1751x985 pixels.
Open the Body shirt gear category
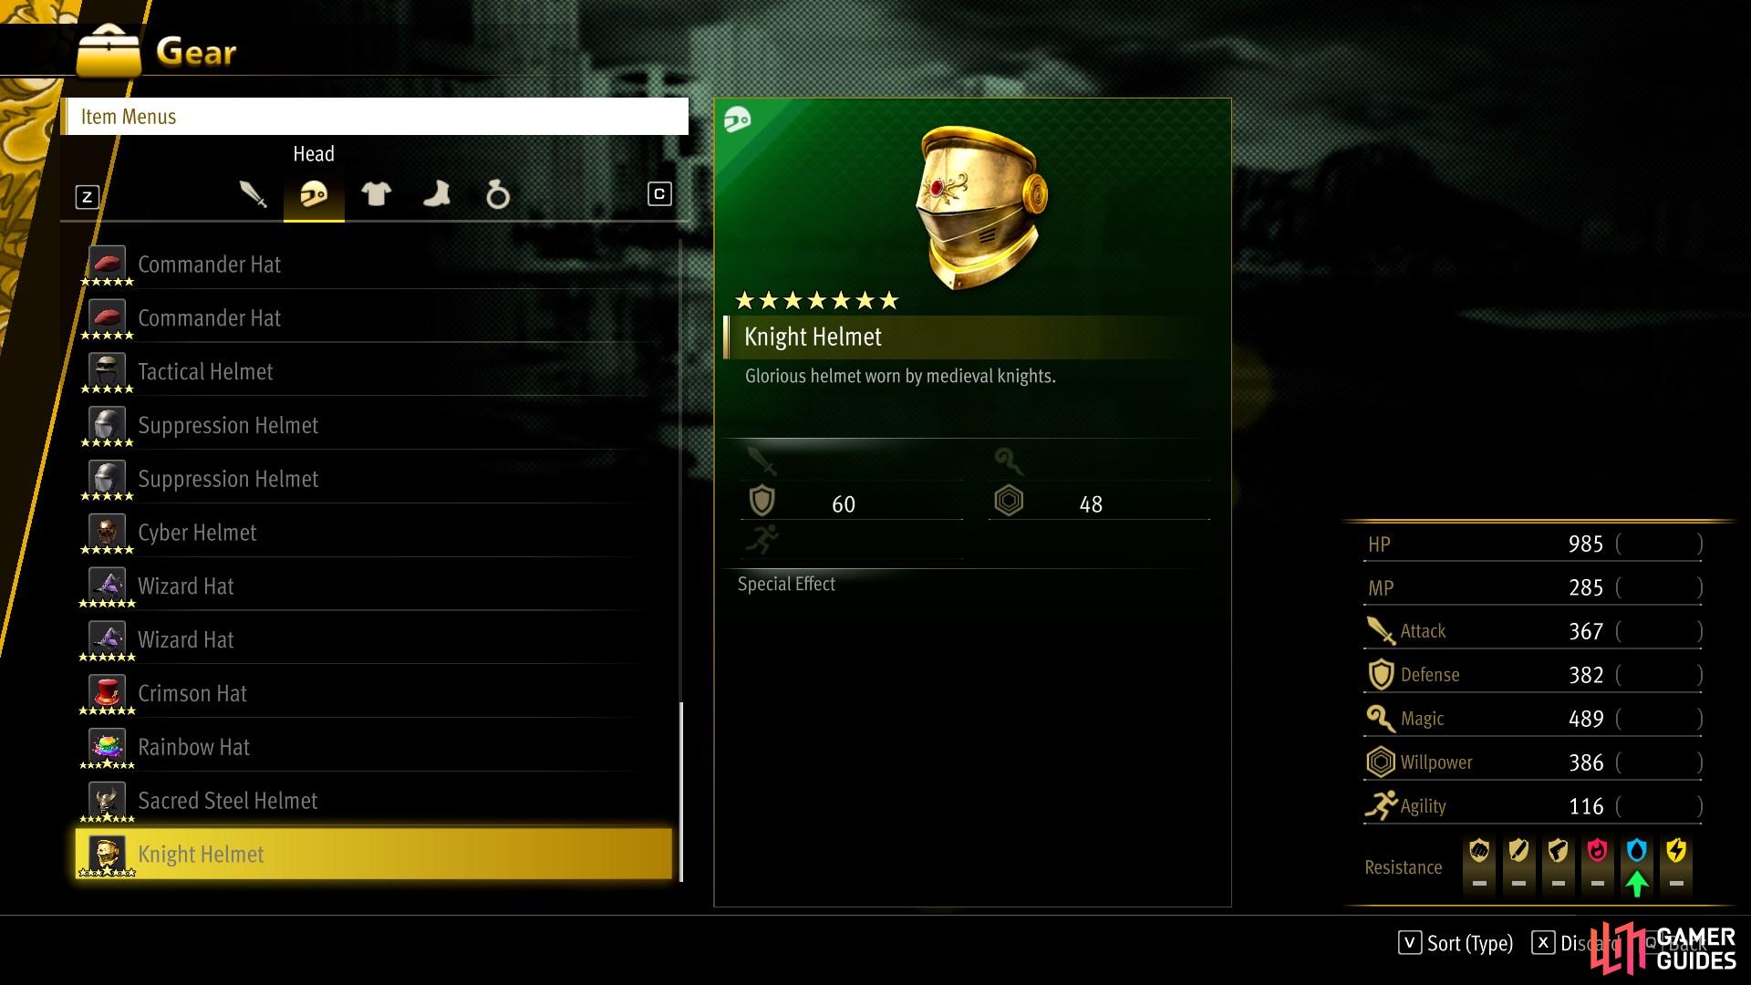[376, 194]
